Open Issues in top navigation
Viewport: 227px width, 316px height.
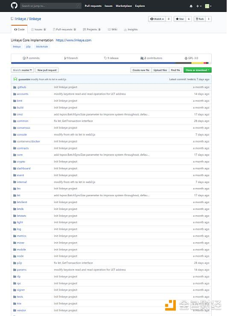coord(108,6)
